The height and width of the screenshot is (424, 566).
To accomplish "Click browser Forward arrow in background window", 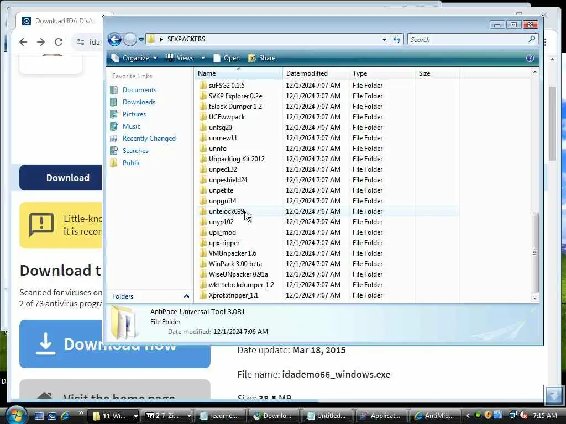I will point(41,42).
